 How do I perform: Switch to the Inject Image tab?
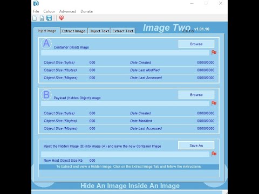point(47,31)
